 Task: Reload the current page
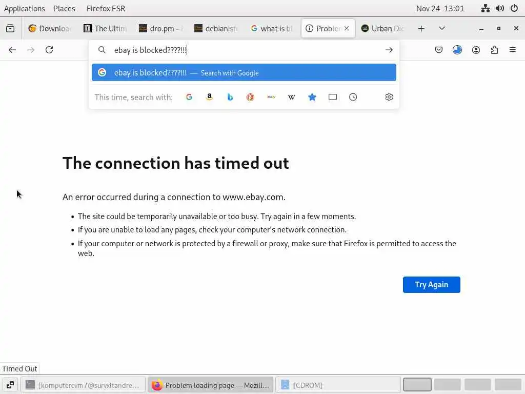pyautogui.click(x=49, y=50)
